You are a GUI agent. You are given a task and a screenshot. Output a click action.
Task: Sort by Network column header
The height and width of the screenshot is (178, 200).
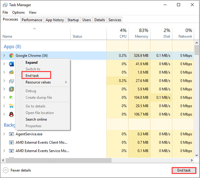[x=183, y=33]
